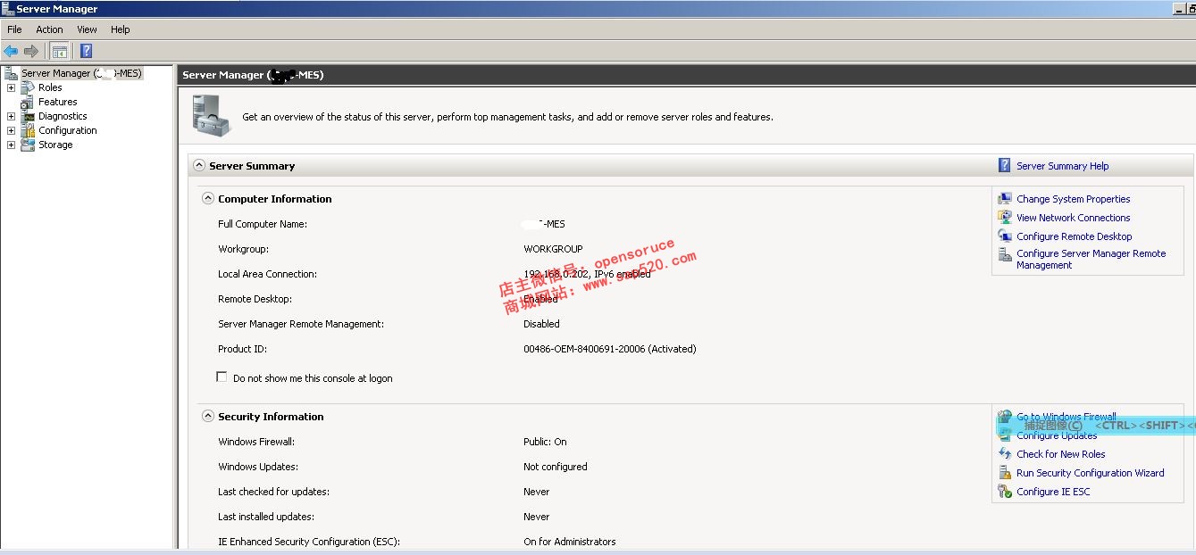Select the Features item in tree
1196x555 pixels.
pos(57,102)
